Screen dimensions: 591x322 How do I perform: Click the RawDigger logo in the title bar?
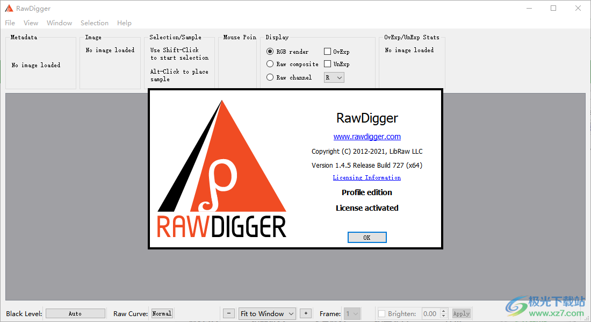[x=9, y=8]
